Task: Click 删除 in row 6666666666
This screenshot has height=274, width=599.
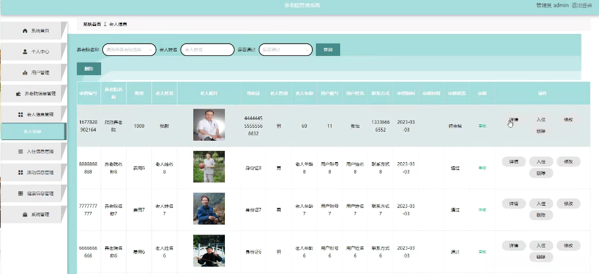Action: tap(541, 257)
